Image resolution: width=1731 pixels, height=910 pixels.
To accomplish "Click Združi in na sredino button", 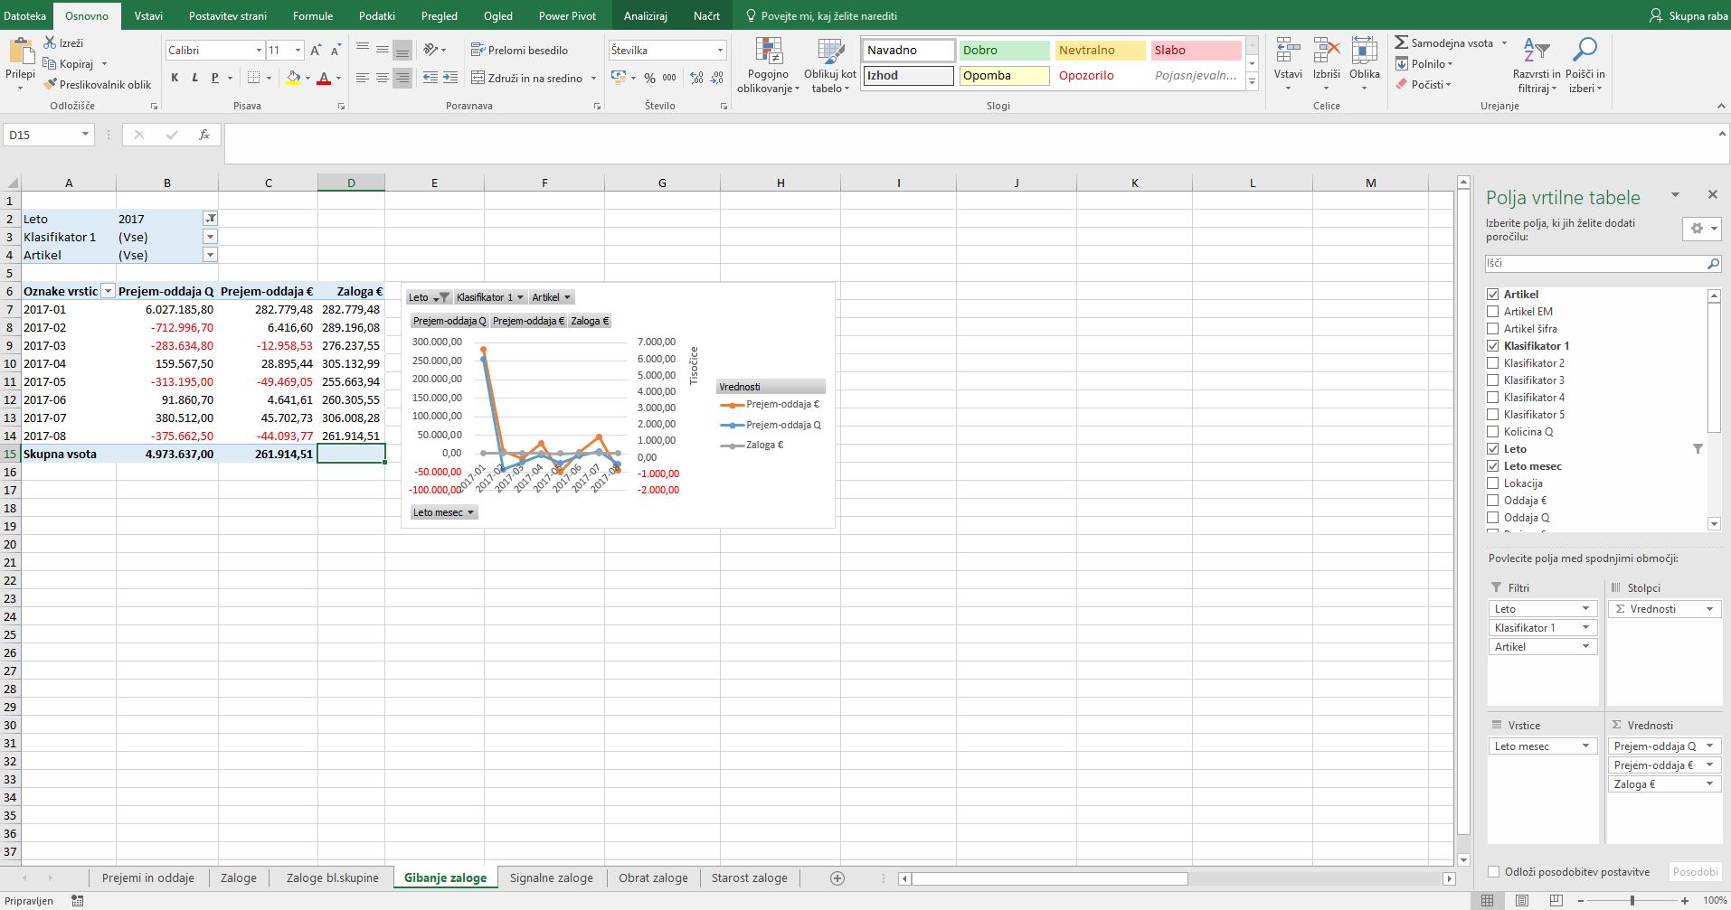I will tap(534, 78).
